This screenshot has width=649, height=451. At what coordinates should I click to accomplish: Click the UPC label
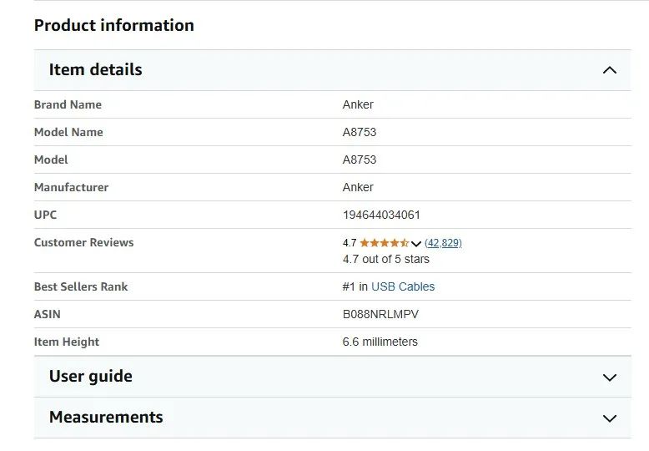[x=45, y=215]
